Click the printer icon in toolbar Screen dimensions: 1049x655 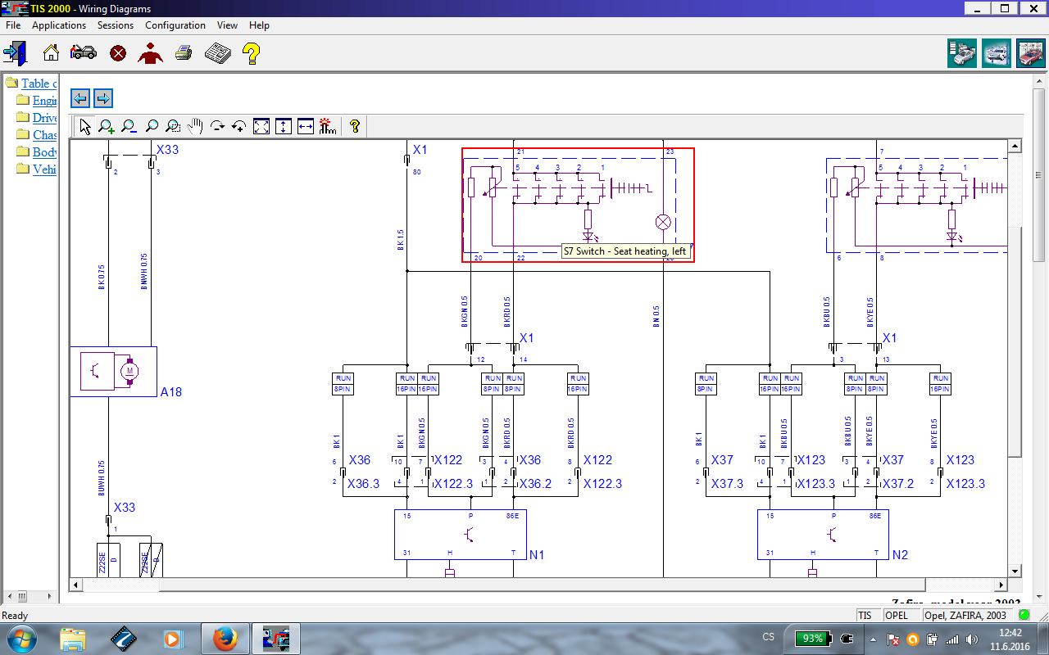(x=184, y=53)
